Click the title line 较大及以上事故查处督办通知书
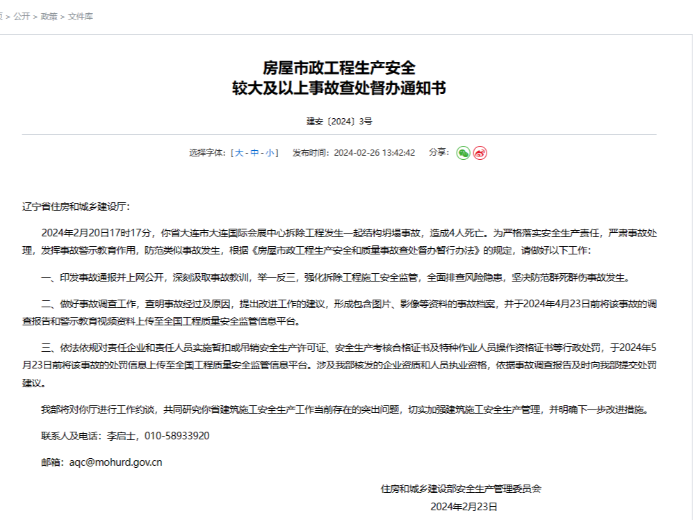Image resolution: width=693 pixels, height=520 pixels. [339, 88]
